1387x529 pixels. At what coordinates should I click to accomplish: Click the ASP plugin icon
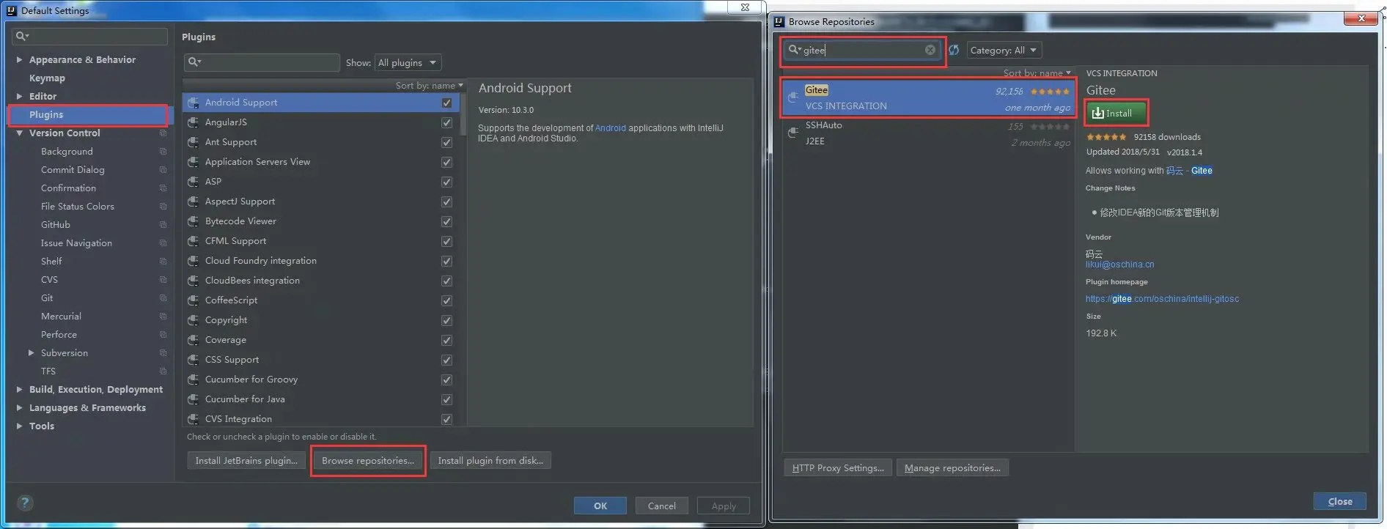(194, 182)
